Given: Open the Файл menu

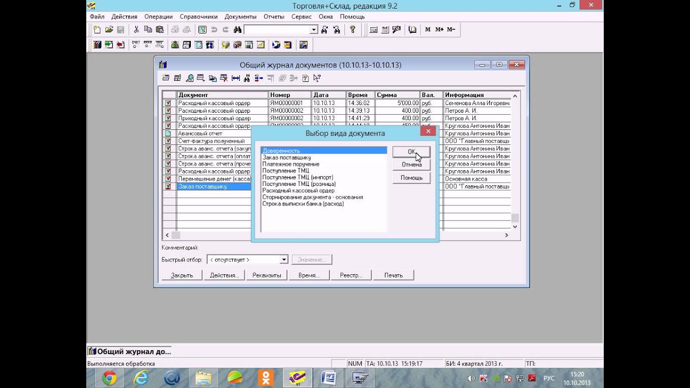Looking at the screenshot, I should click(97, 17).
